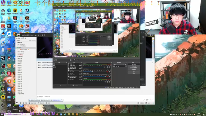Image resolution: width=206 pixels, height=116 pixels.
Task: Toggle visibility eye of first text source
Action: click(x=80, y=64)
